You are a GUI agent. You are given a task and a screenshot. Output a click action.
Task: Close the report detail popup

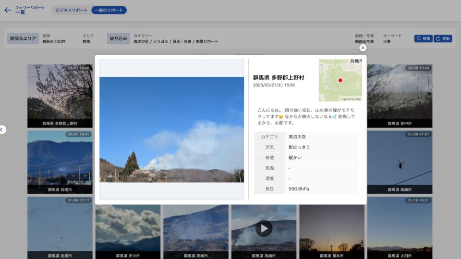[363, 47]
